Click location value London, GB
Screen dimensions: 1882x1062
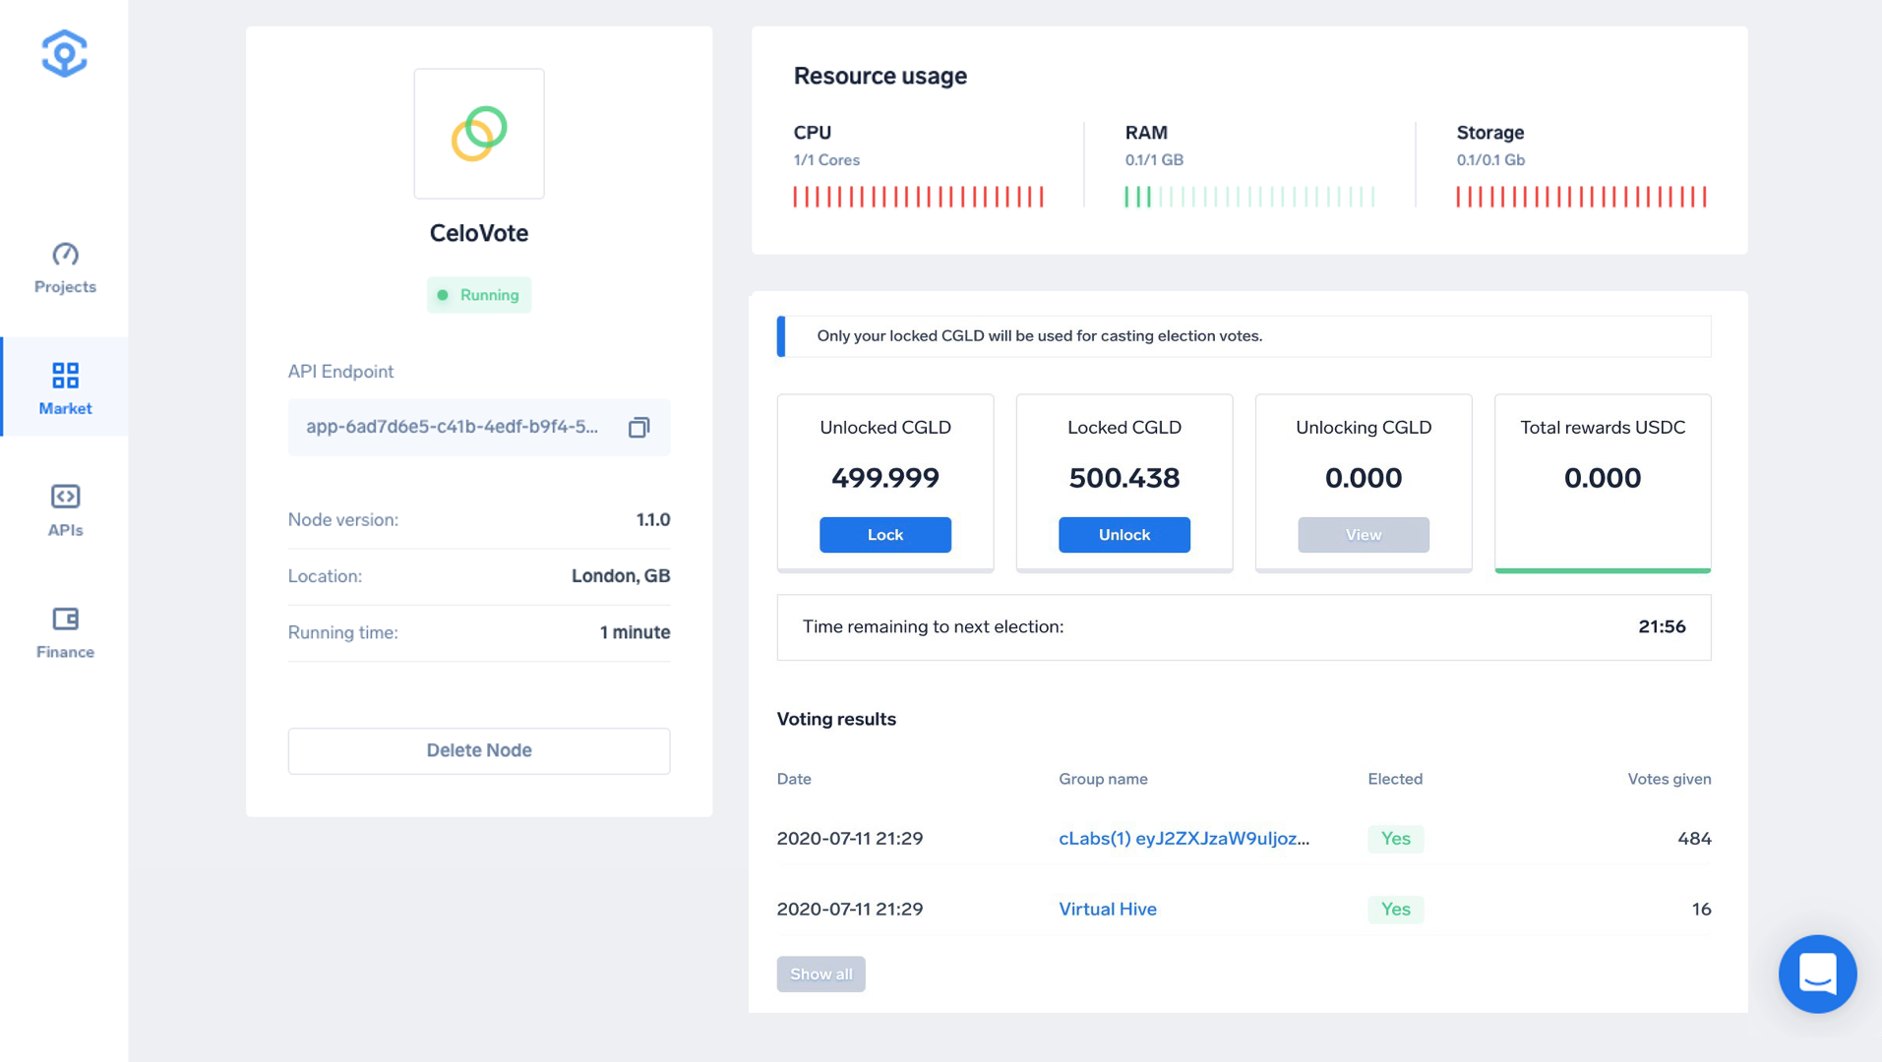(621, 576)
